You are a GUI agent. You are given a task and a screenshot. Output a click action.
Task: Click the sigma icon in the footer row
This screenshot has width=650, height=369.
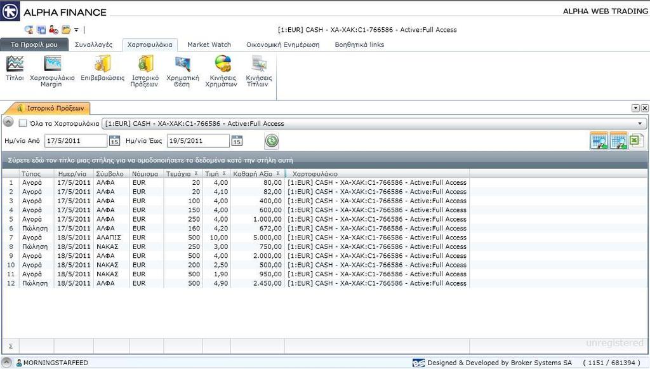coord(11,346)
